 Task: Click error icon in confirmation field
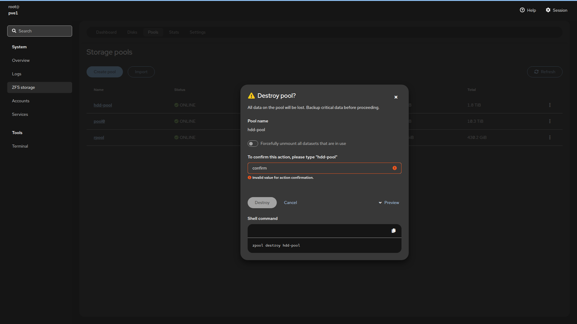click(x=395, y=168)
